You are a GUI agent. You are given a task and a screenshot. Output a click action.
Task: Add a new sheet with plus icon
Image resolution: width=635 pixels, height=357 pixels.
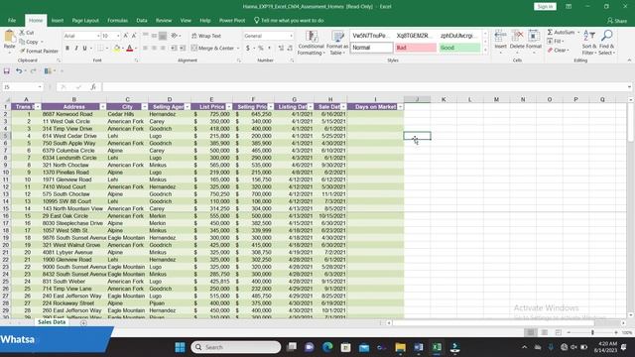tap(83, 323)
